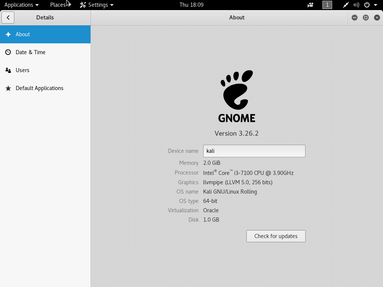Click the volume speaker tray icon

click(356, 5)
